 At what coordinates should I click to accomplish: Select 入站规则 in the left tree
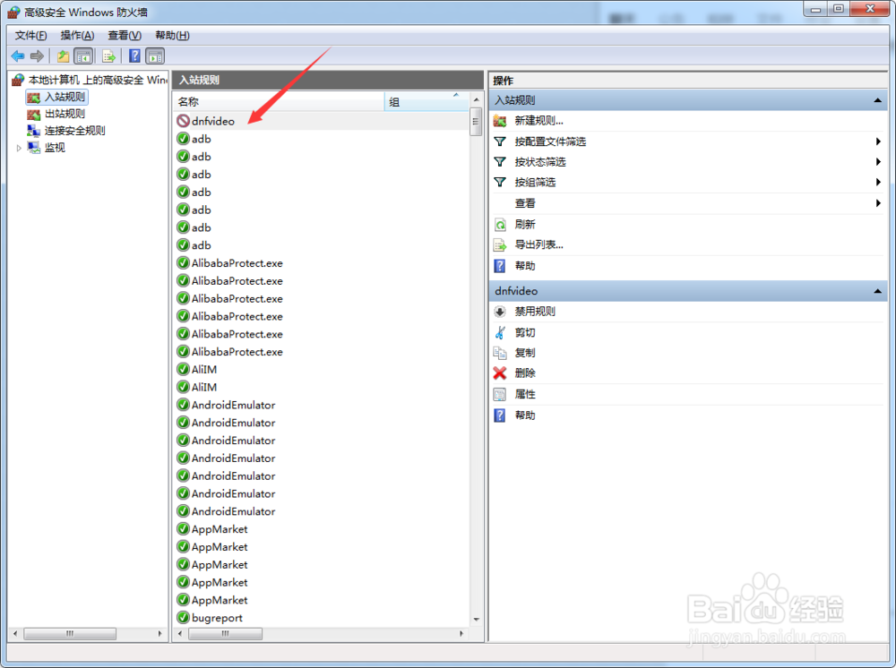click(x=65, y=97)
